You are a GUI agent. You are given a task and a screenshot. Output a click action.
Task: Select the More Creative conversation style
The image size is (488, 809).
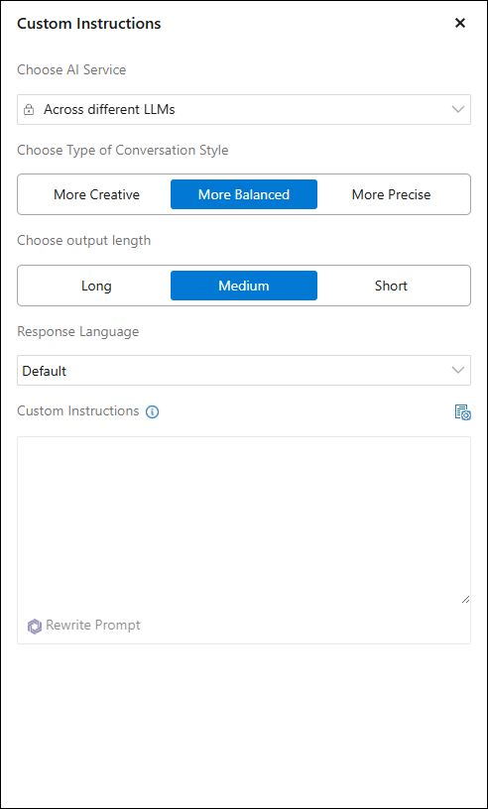[x=96, y=194]
